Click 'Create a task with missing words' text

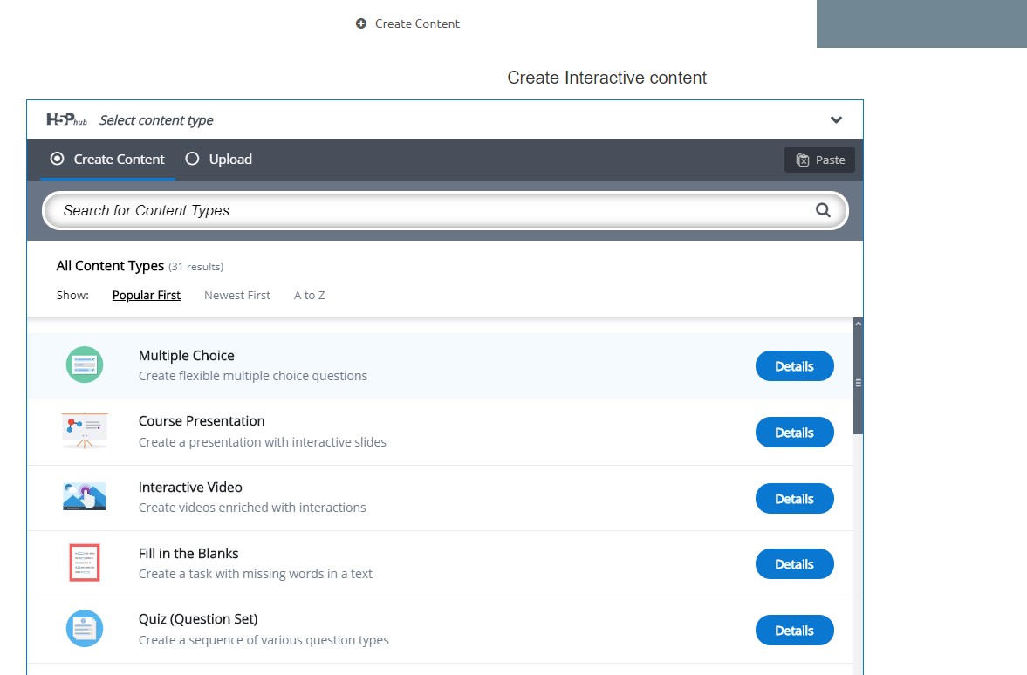256,574
